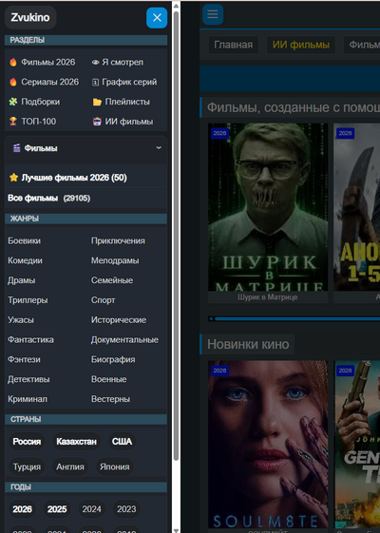
Task: Open Плейлисты page
Action: tap(127, 102)
